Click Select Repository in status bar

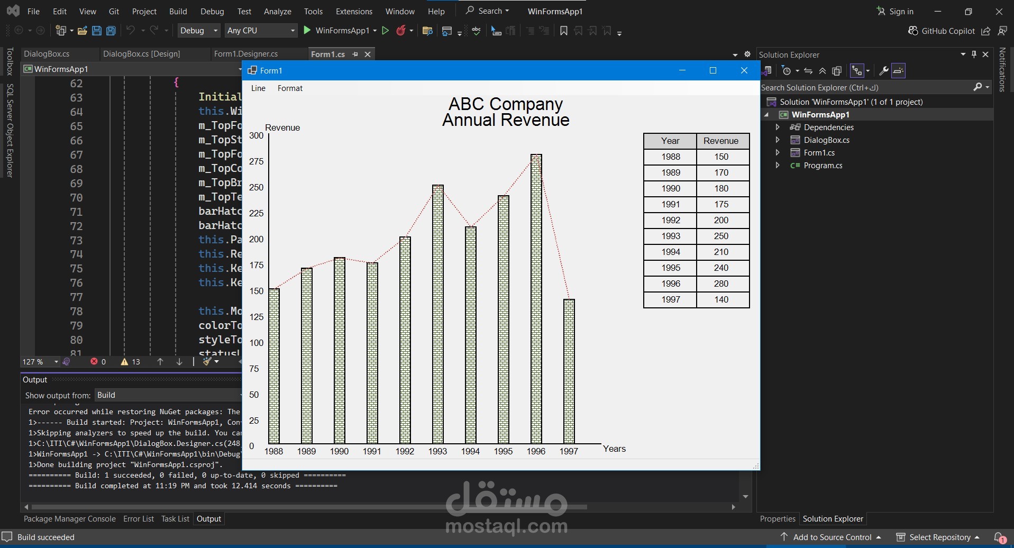click(x=938, y=537)
